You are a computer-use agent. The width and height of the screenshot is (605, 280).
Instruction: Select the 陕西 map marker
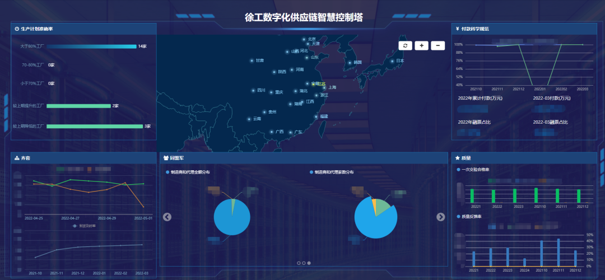click(x=274, y=72)
